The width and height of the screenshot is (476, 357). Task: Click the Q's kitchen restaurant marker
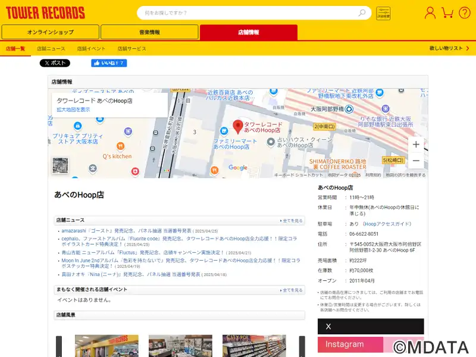click(121, 146)
